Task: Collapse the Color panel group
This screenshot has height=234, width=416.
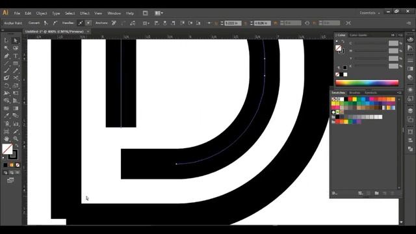Action: click(x=393, y=35)
